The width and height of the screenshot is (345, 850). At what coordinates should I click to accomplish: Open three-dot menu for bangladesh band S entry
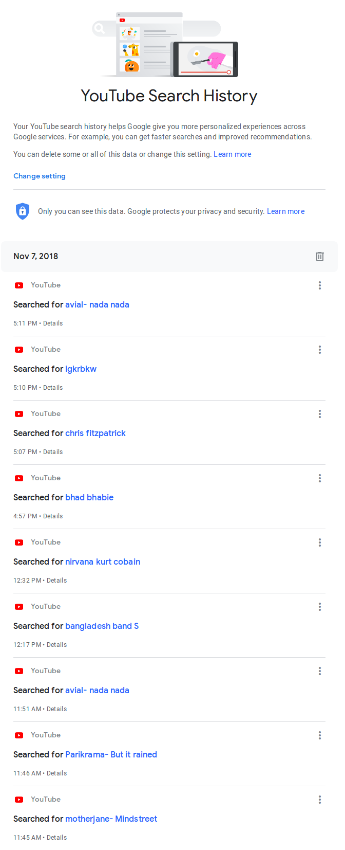tap(319, 607)
